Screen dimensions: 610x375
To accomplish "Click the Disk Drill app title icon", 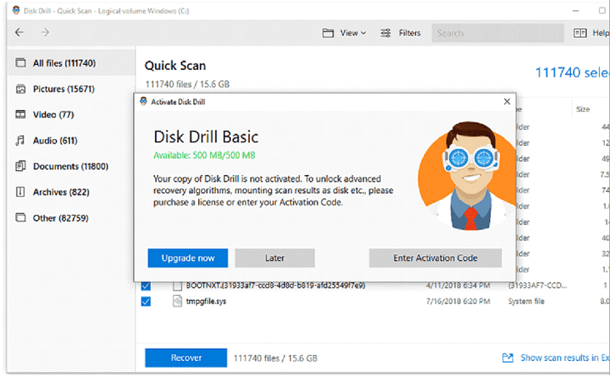I will point(16,11).
